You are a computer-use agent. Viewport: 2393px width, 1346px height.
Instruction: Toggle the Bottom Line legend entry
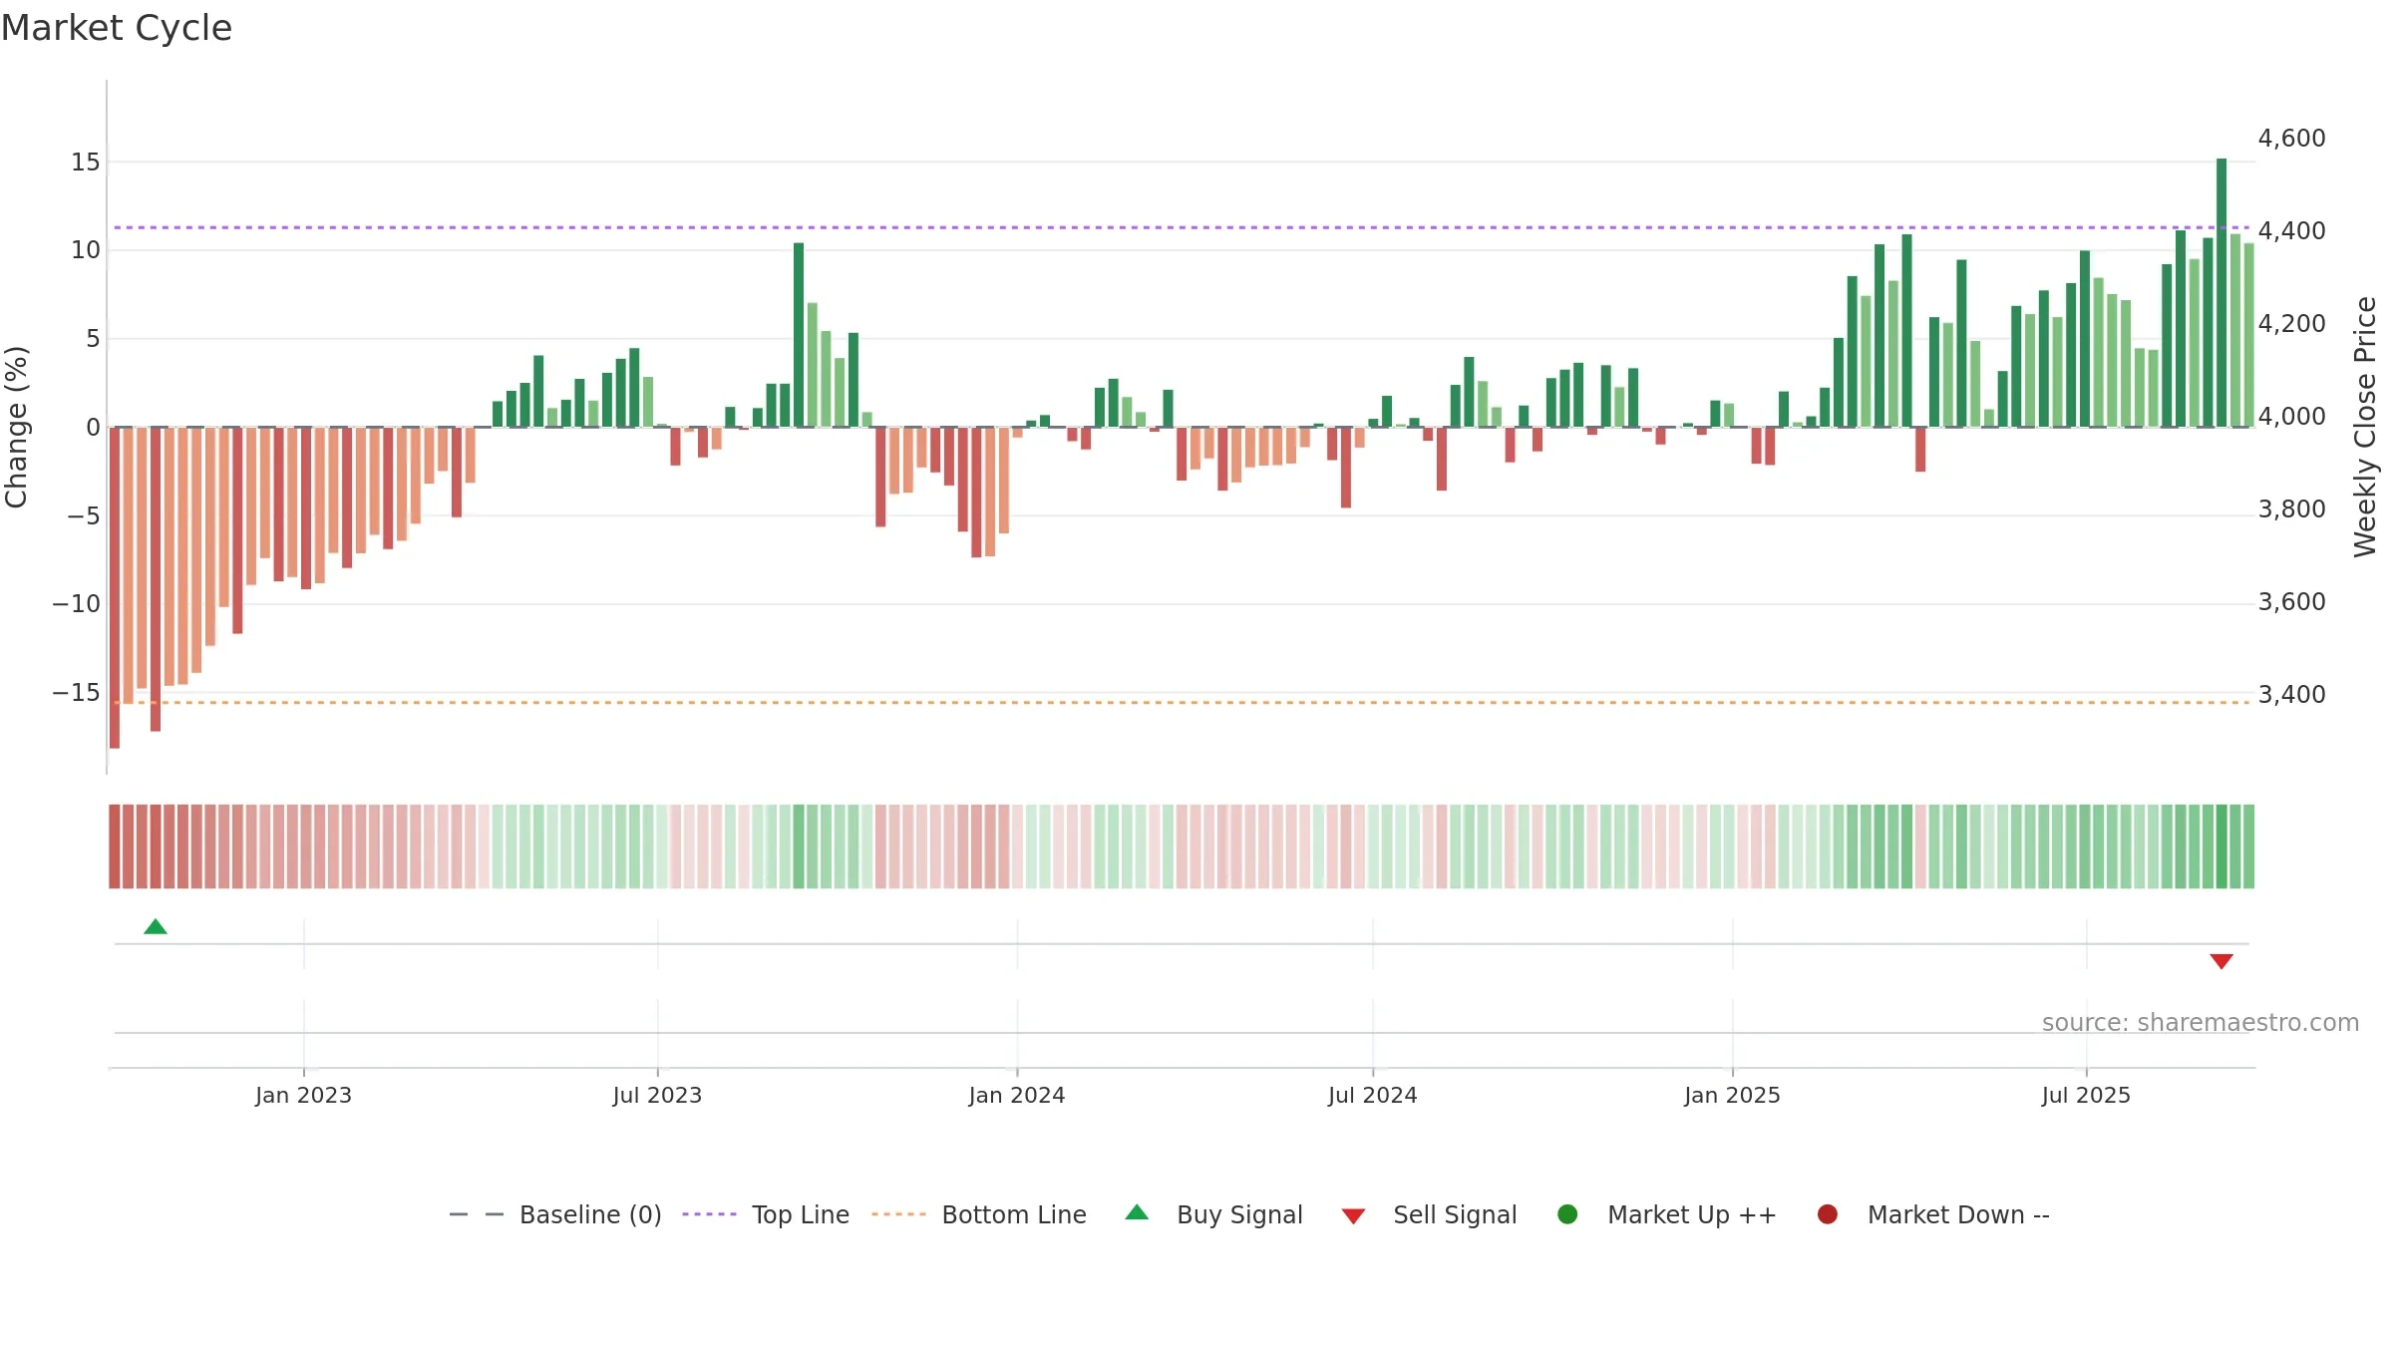(x=978, y=1214)
